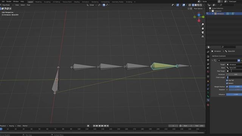The image size is (242, 136).
Task: Open Global transform orientation dropdown
Action: [92, 5]
